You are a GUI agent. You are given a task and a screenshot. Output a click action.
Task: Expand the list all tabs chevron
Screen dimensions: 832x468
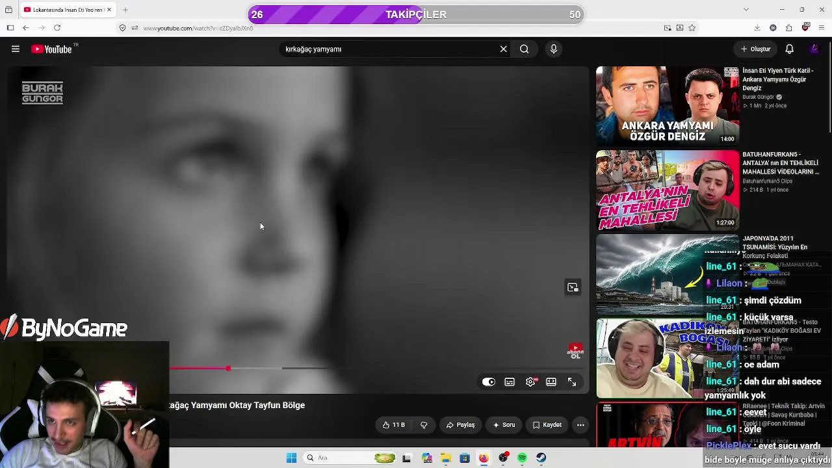[746, 10]
